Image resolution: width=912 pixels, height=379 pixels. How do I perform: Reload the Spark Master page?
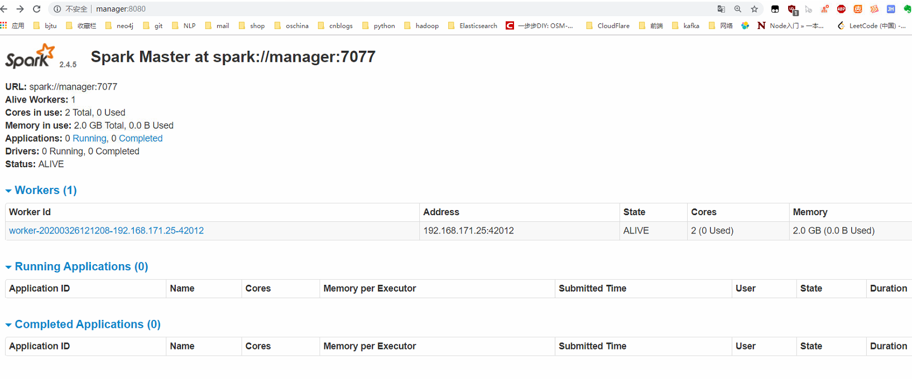[37, 9]
